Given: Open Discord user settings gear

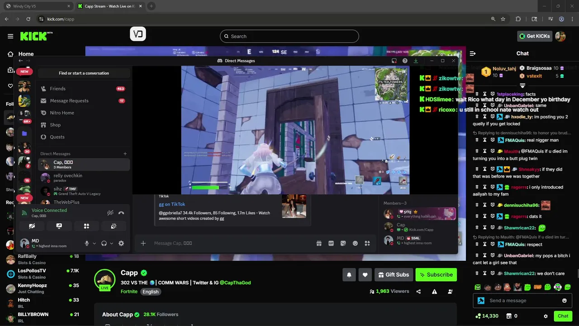Looking at the screenshot, I should (121, 243).
